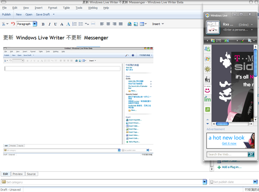Open the Messenger show menu dropdown icon

point(251,40)
